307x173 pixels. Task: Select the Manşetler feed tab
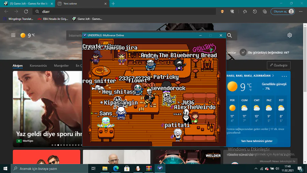point(61,66)
